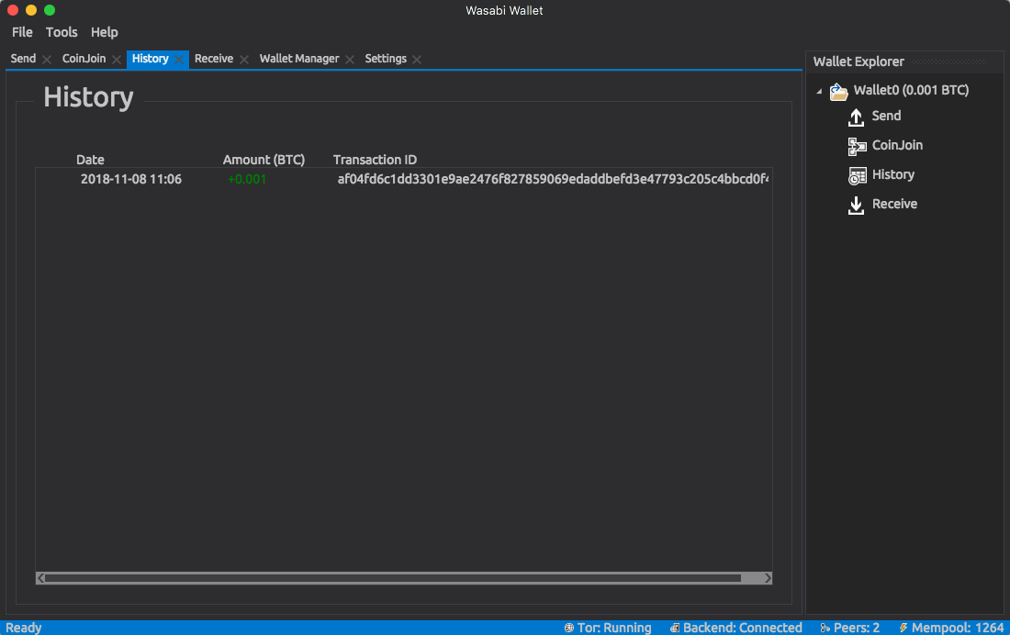Switch to the CoinJoin tab
The height and width of the screenshot is (635, 1010).
coord(84,59)
